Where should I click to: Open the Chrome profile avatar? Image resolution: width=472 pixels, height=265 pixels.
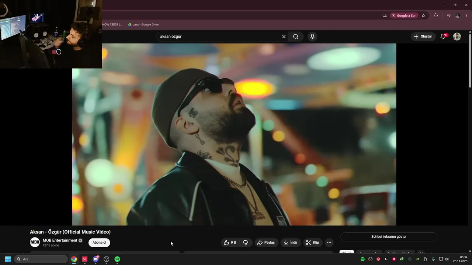(458, 15)
